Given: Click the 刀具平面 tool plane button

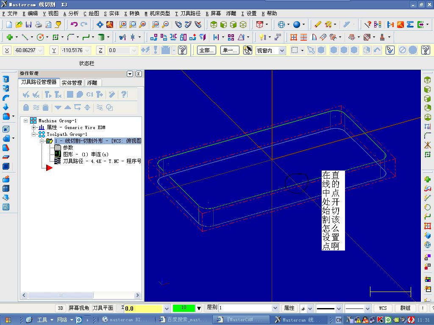Looking at the screenshot, I should (103, 308).
